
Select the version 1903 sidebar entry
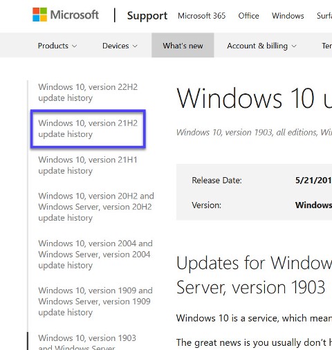87,342
